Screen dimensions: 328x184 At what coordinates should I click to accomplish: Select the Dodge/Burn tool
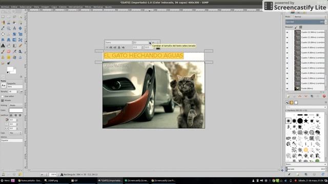pyautogui.click(x=9, y=63)
